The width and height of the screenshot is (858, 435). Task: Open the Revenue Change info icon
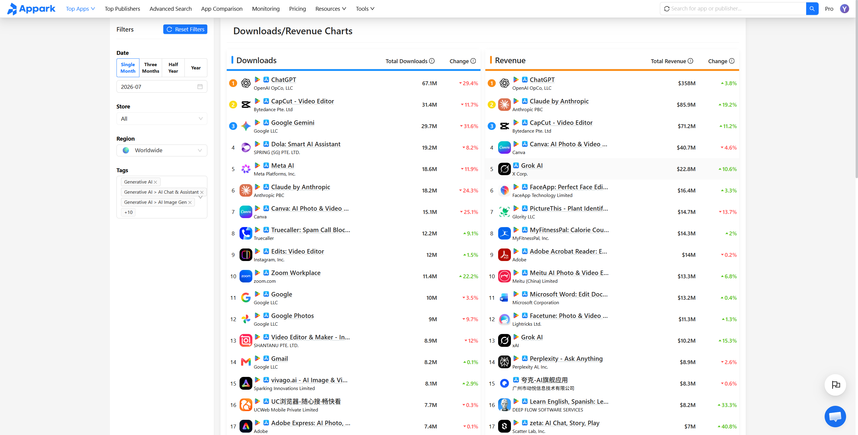[x=731, y=61]
